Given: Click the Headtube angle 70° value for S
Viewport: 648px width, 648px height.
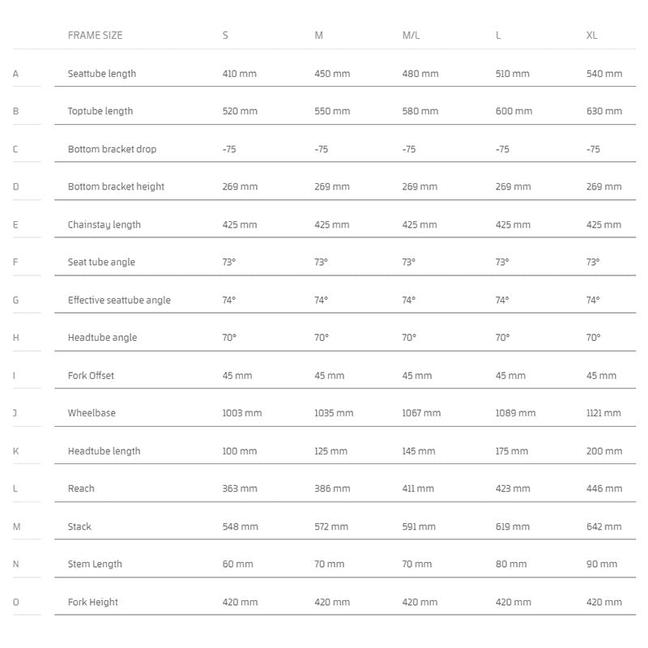Looking at the screenshot, I should coord(229,338).
